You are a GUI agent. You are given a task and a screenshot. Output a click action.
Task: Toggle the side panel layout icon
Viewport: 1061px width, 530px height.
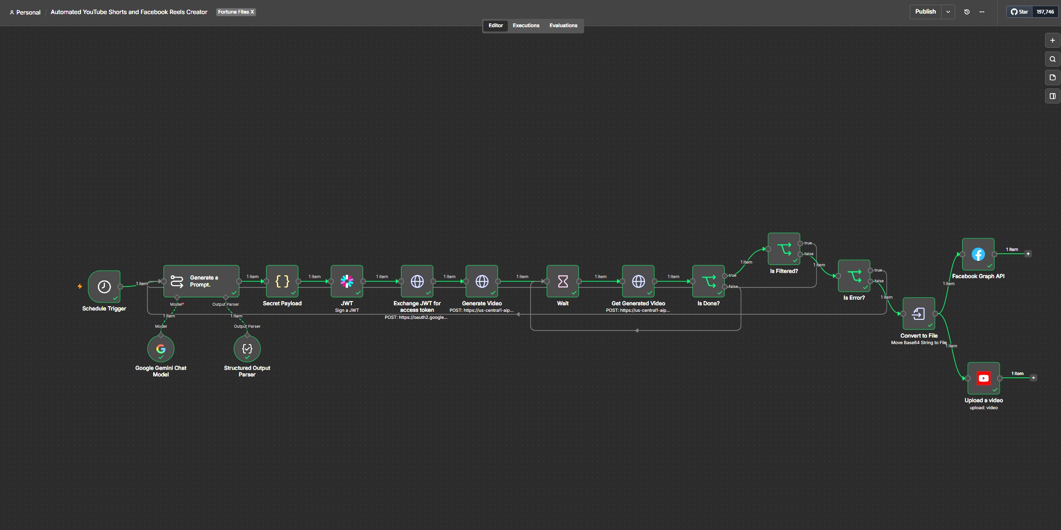point(1052,96)
